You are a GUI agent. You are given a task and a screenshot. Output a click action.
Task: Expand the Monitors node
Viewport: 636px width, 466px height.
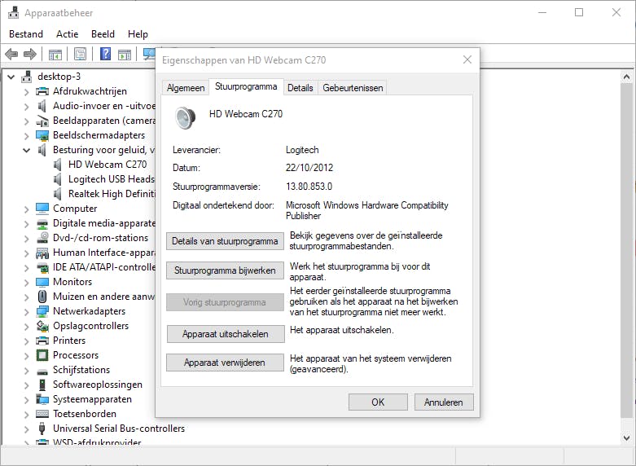[x=27, y=282]
